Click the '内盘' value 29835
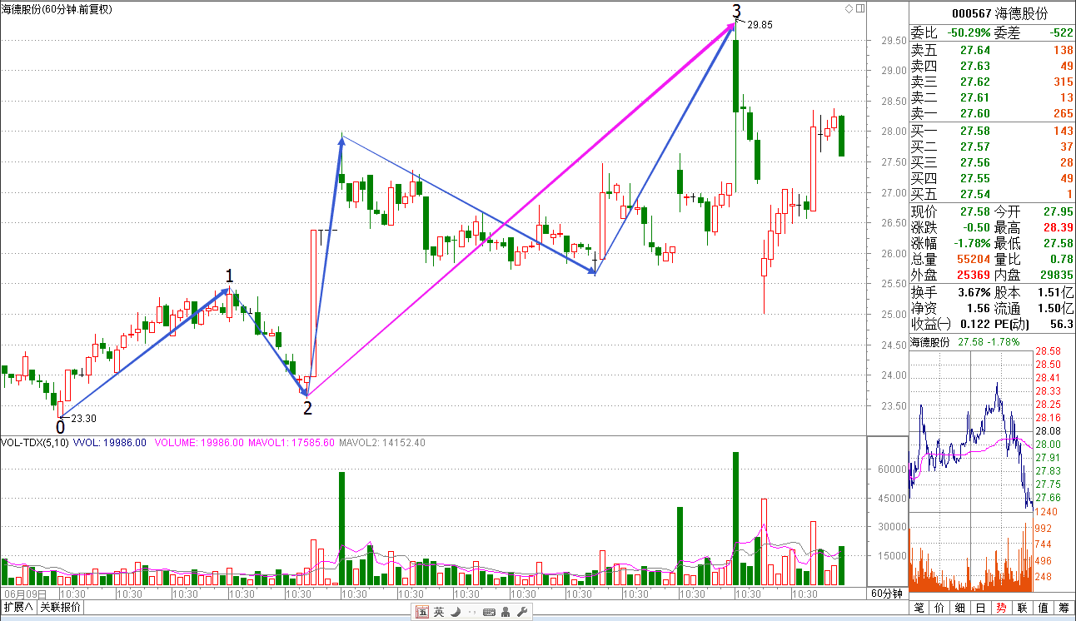The height and width of the screenshot is (621, 1076). [x=1055, y=275]
